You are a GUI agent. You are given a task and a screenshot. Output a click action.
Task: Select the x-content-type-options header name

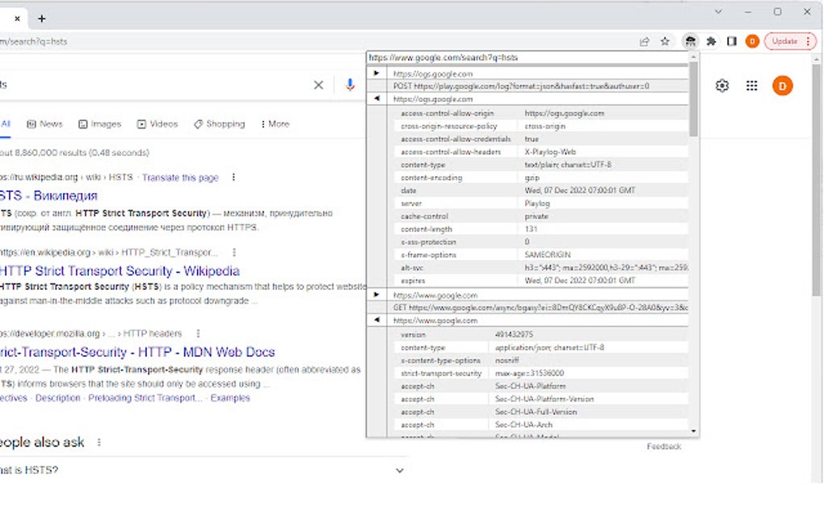point(440,361)
